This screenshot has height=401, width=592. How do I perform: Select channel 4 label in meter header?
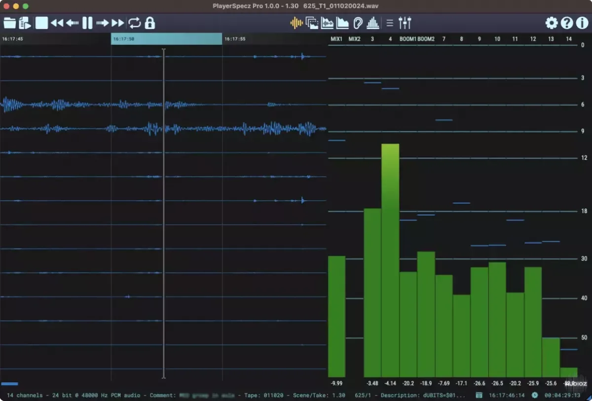point(390,38)
